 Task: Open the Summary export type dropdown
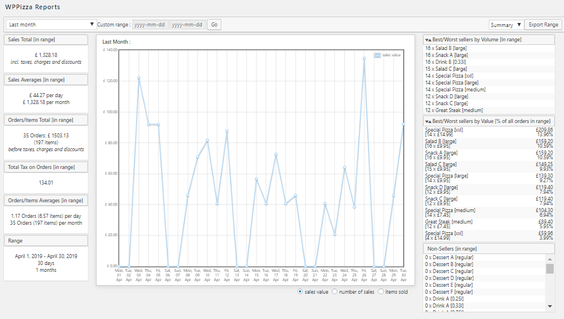point(506,25)
